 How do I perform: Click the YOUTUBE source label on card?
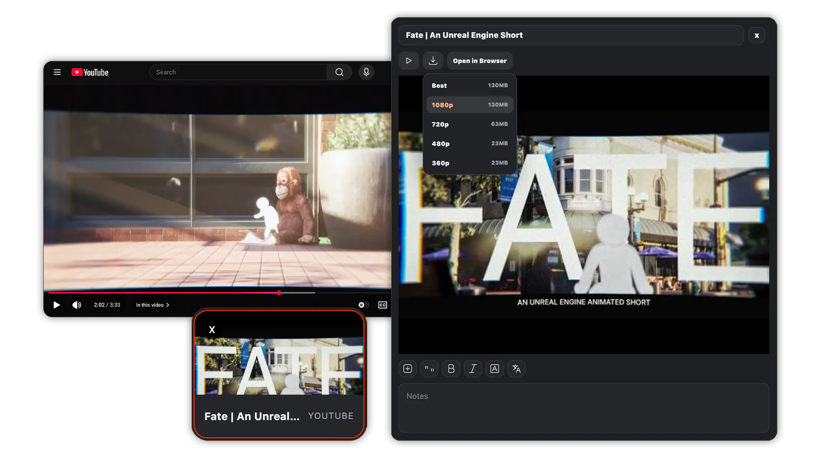[331, 416]
